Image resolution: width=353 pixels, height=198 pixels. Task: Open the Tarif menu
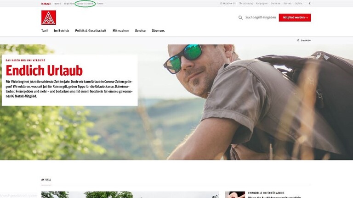coord(45,31)
